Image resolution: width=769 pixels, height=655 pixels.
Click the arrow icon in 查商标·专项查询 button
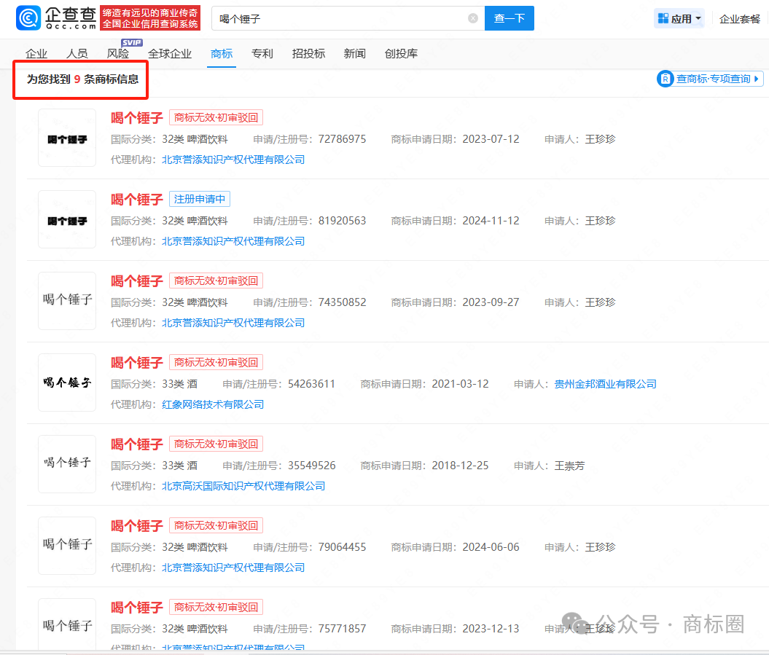tap(756, 79)
